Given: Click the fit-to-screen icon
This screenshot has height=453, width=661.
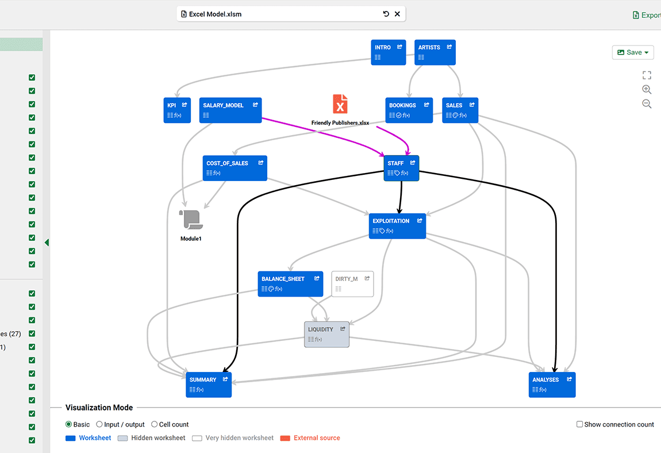Looking at the screenshot, I should (647, 75).
